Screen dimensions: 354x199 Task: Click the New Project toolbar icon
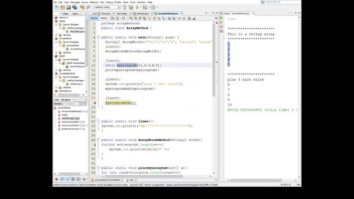tap(63, 7)
